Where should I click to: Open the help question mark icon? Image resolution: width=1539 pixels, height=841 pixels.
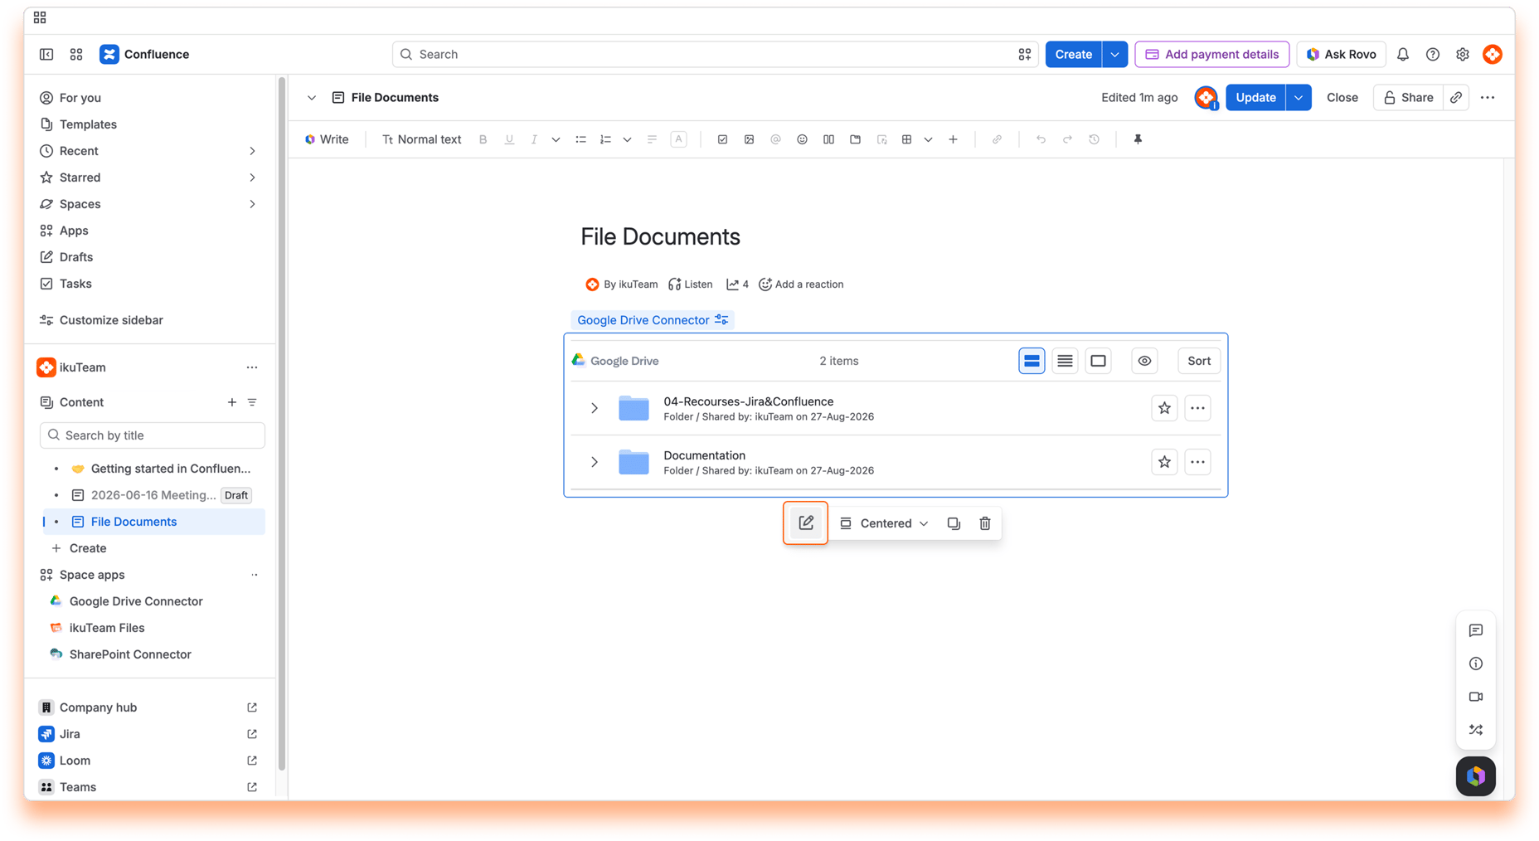click(x=1432, y=55)
